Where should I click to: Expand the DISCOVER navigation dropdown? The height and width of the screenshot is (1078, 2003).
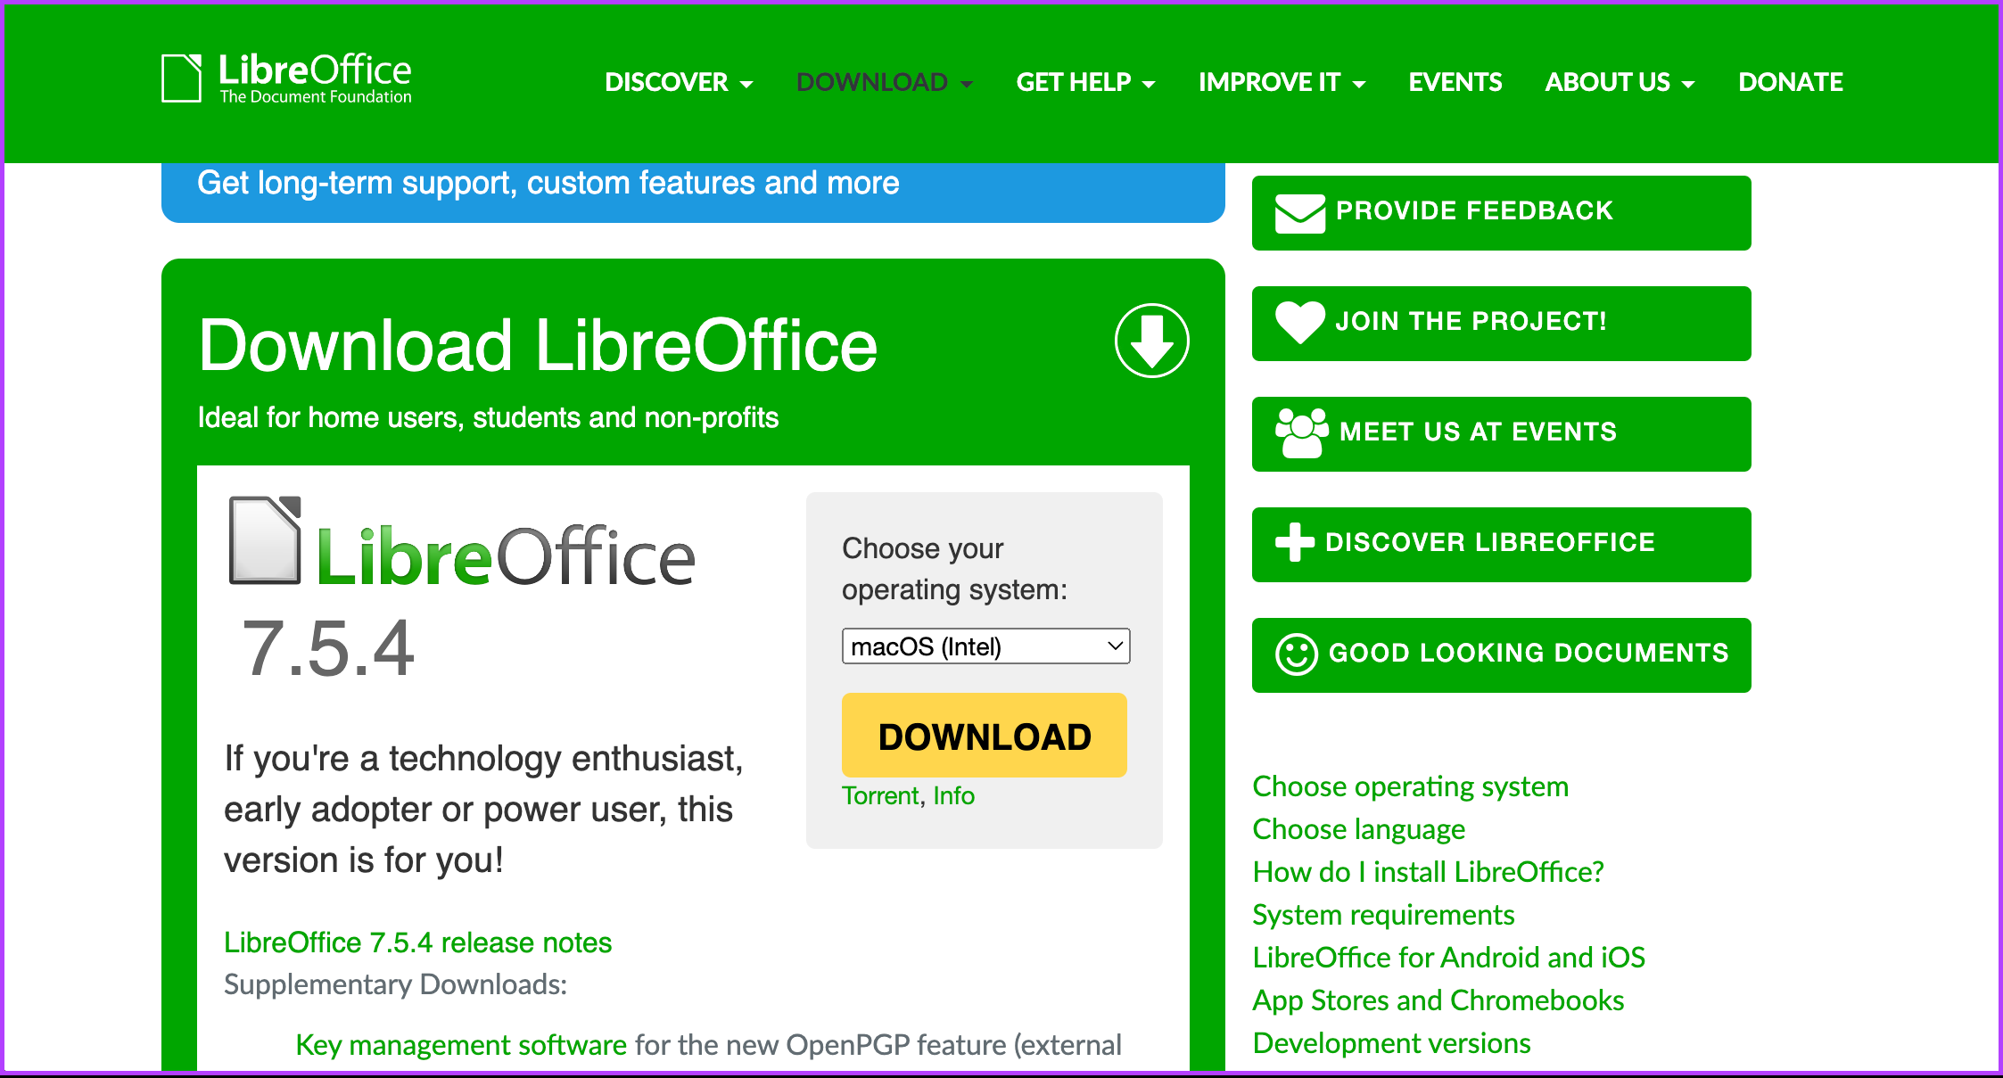pyautogui.click(x=677, y=82)
